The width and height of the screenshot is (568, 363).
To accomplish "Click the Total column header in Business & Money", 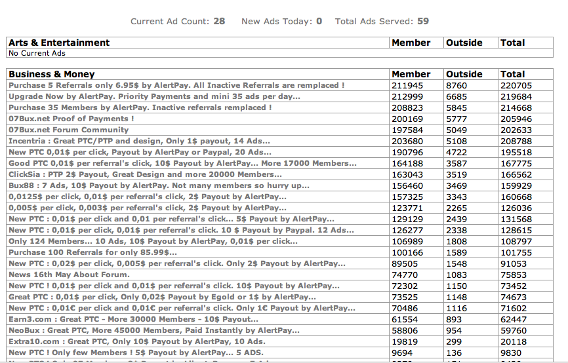I will tap(512, 74).
